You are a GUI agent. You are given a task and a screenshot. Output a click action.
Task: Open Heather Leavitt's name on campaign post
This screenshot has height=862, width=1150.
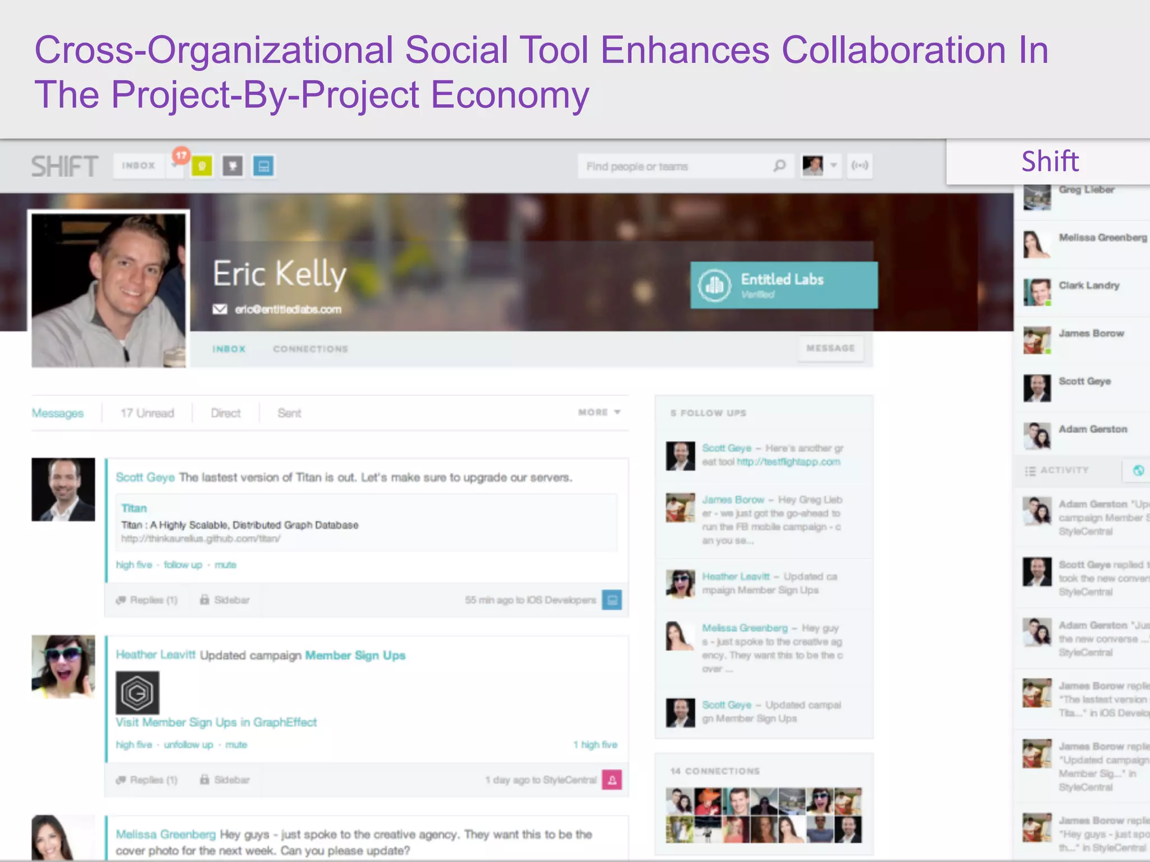coord(156,655)
